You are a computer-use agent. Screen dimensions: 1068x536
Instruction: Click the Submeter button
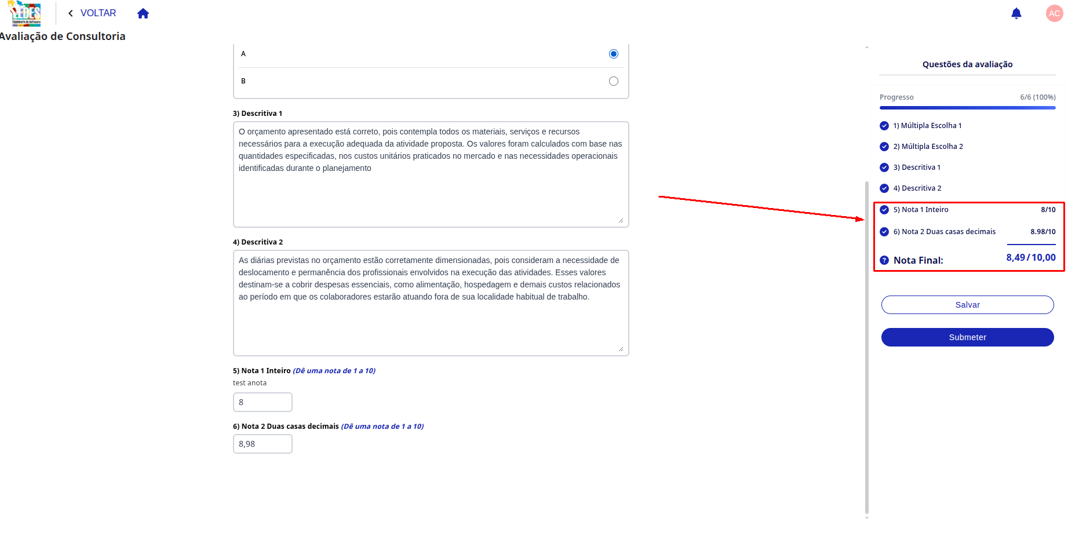coord(967,337)
